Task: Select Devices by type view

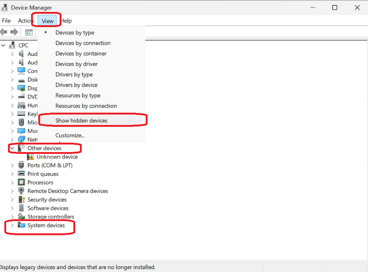Action: coord(91,33)
